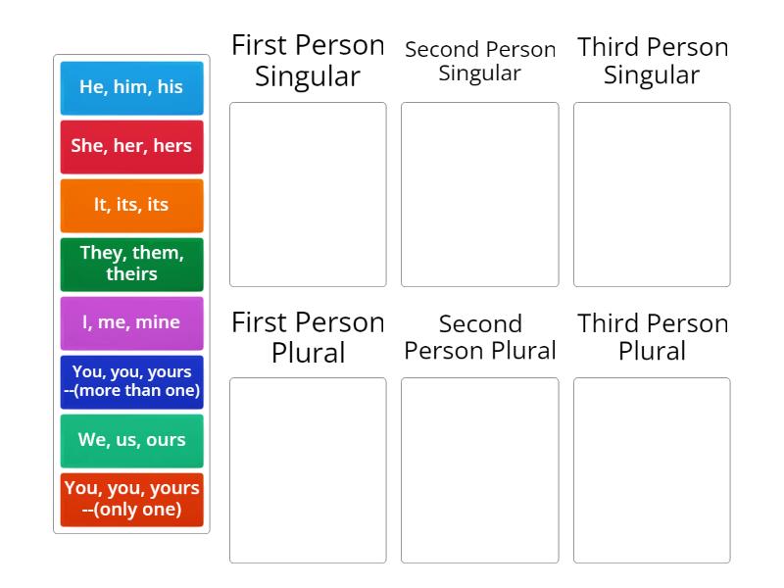Click the "Third Person Singular" heading text
The height and width of the screenshot is (588, 784).
coord(653,61)
